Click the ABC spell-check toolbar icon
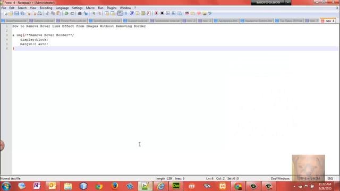This screenshot has width=340, height=191. (187, 13)
